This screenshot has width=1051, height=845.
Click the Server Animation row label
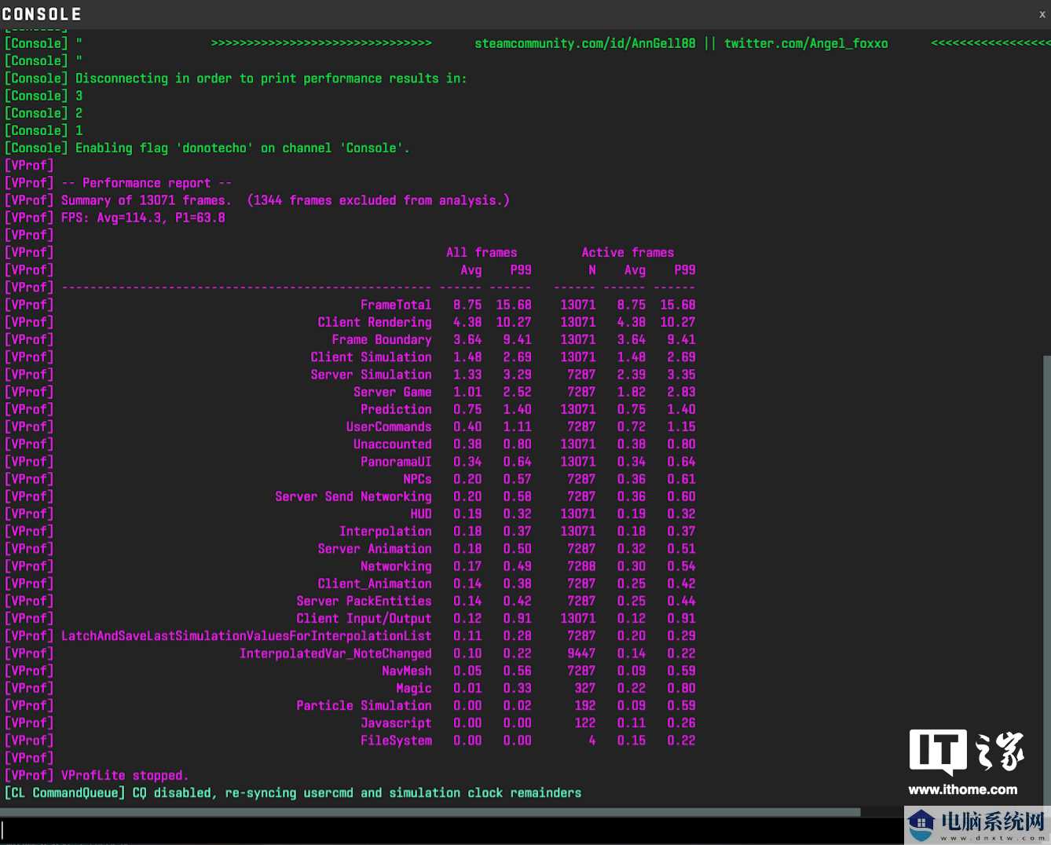(375, 549)
